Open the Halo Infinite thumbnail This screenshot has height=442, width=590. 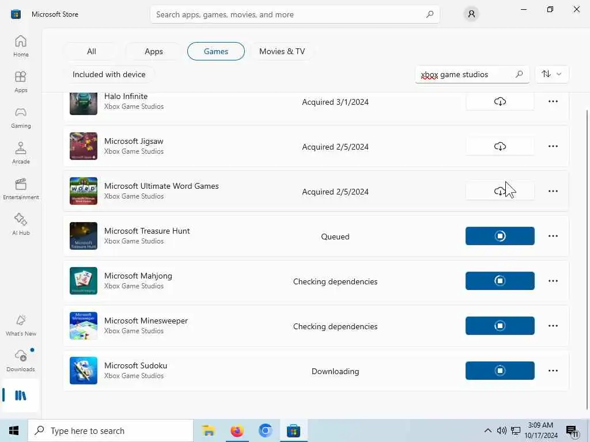pyautogui.click(x=84, y=104)
